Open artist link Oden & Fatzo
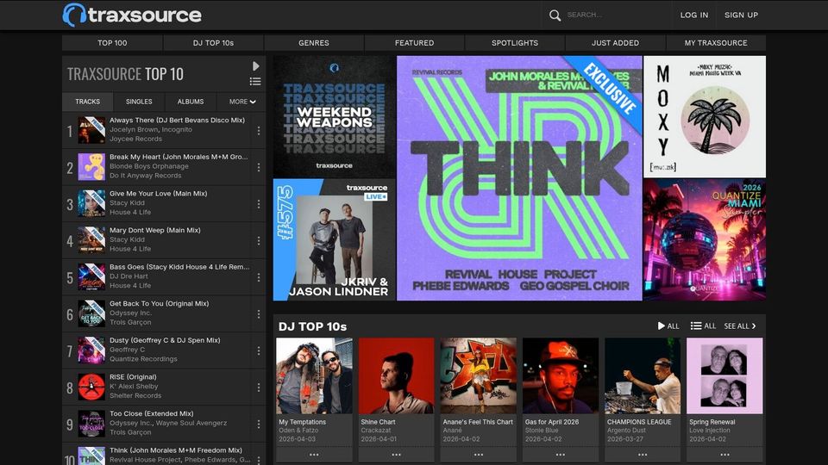The image size is (828, 465). pos(298,431)
